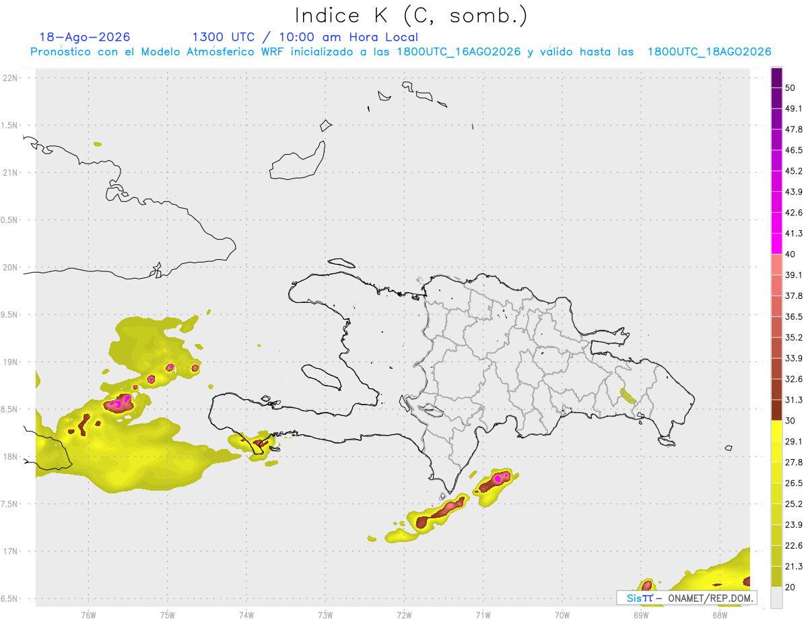
Task: Click the colorbar value 32.6
Action: (795, 379)
